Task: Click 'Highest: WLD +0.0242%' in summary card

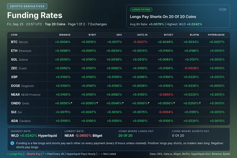Action: 184,24
